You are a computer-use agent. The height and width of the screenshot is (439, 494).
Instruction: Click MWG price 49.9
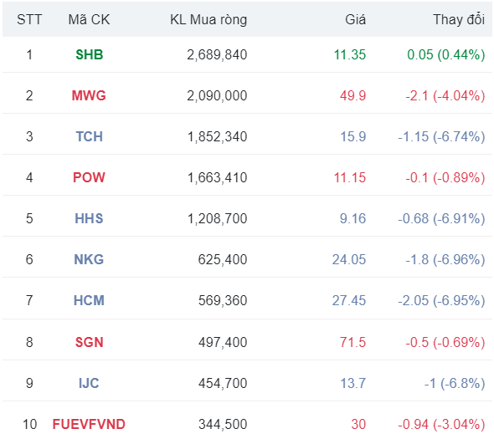(352, 95)
